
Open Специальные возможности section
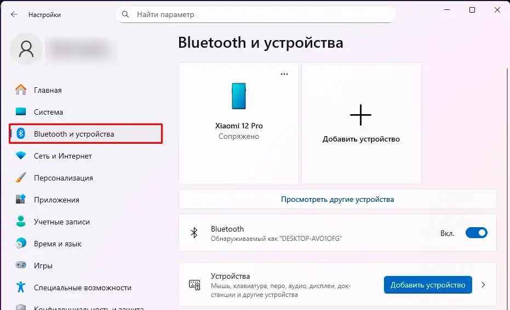point(86,287)
